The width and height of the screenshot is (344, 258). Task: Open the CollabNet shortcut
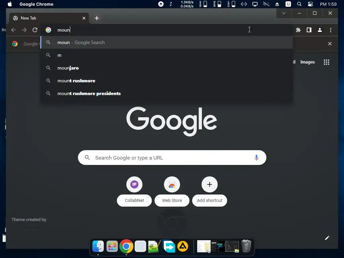(x=134, y=191)
